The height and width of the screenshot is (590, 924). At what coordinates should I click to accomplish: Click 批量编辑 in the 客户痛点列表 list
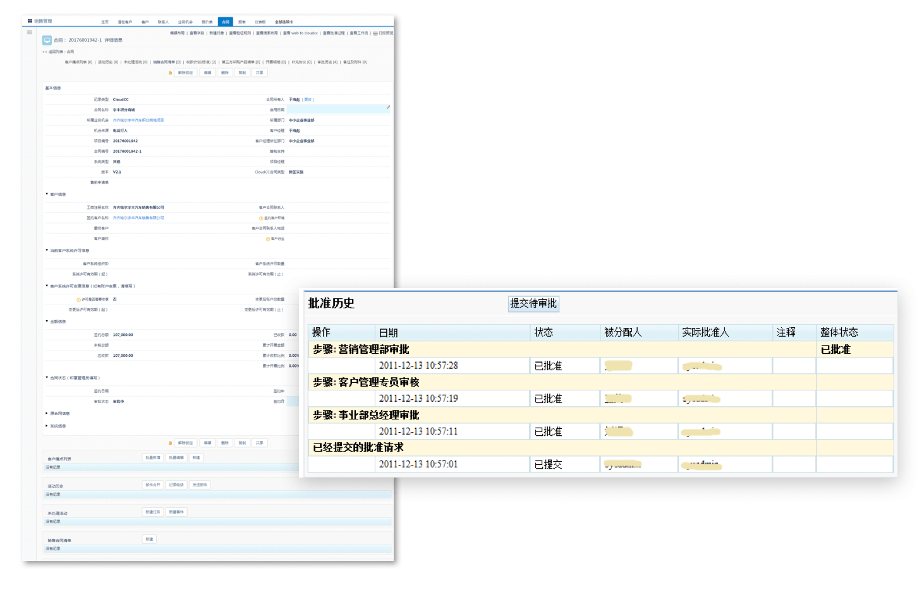point(176,457)
